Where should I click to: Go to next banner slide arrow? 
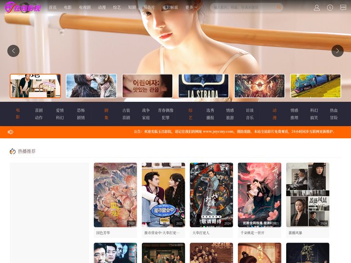pyautogui.click(x=337, y=51)
